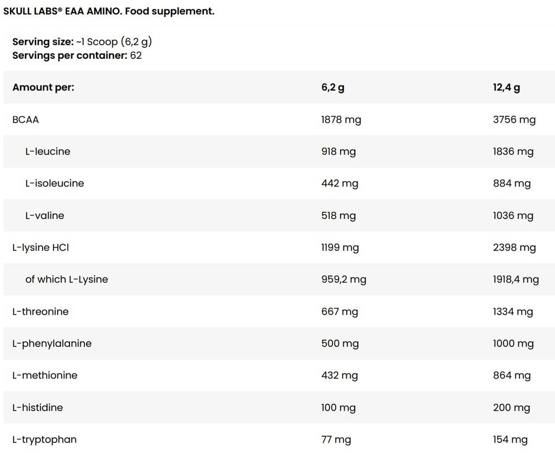Click the L-phenylalanine row label

click(52, 344)
